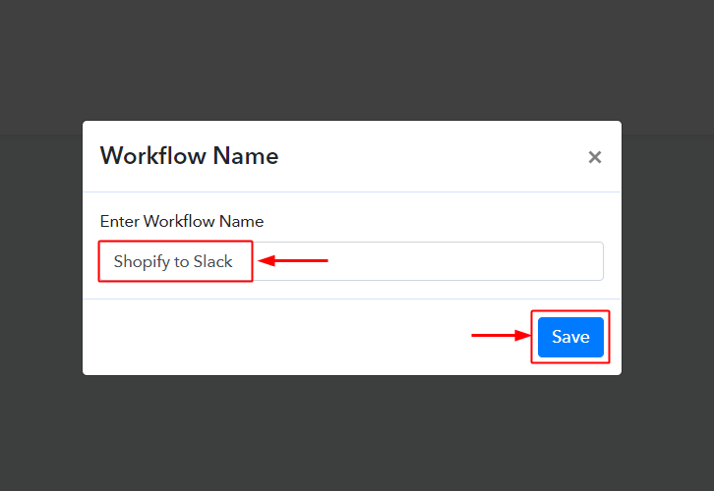
Task: Click the 'Workflow Name' dialog title
Action: (x=189, y=156)
